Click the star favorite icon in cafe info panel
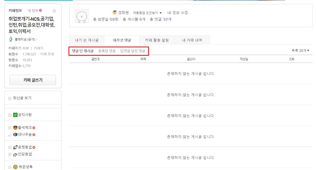Viewport: 316px width, 170px height. coord(54,10)
